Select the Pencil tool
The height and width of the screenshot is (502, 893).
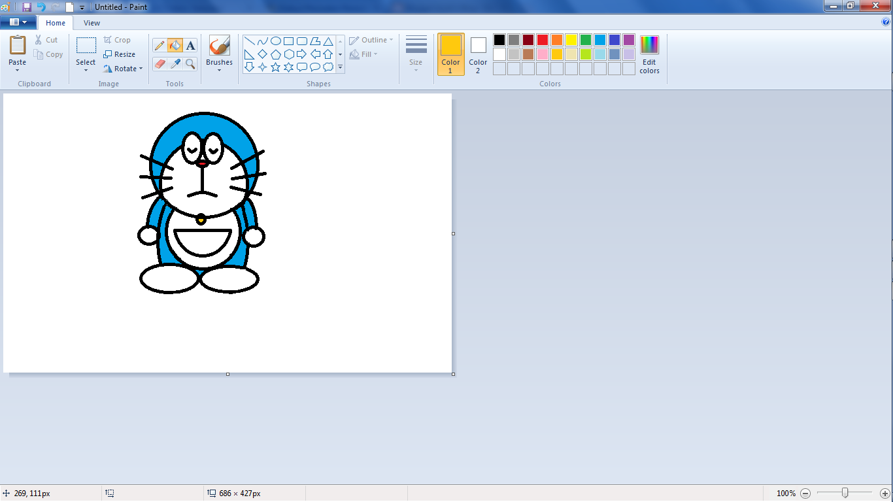pyautogui.click(x=160, y=45)
